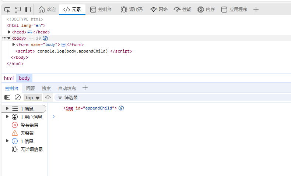291x176 pixels.
Task: Click the body breadcrumb
Action: [x=24, y=78]
